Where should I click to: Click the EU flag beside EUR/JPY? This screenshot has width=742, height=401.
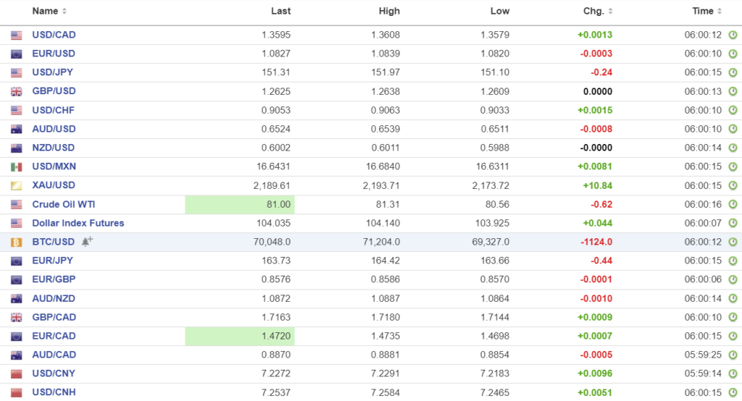pyautogui.click(x=17, y=261)
